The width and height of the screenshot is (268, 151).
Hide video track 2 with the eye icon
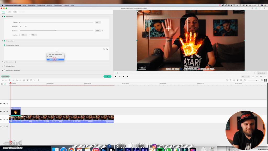click(x=4, y=111)
